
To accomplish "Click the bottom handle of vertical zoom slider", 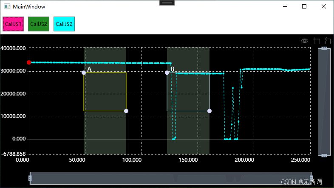I will pos(324,156).
